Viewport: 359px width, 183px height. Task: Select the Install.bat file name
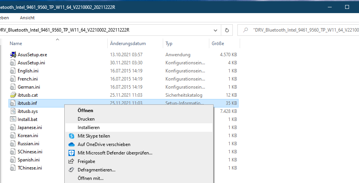pyautogui.click(x=27, y=119)
